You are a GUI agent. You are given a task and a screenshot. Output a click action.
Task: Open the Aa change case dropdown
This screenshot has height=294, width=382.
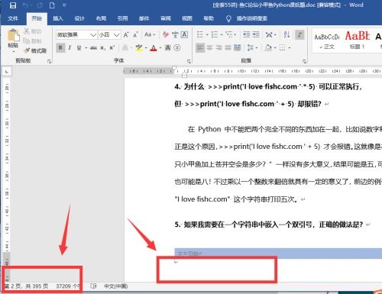150,34
